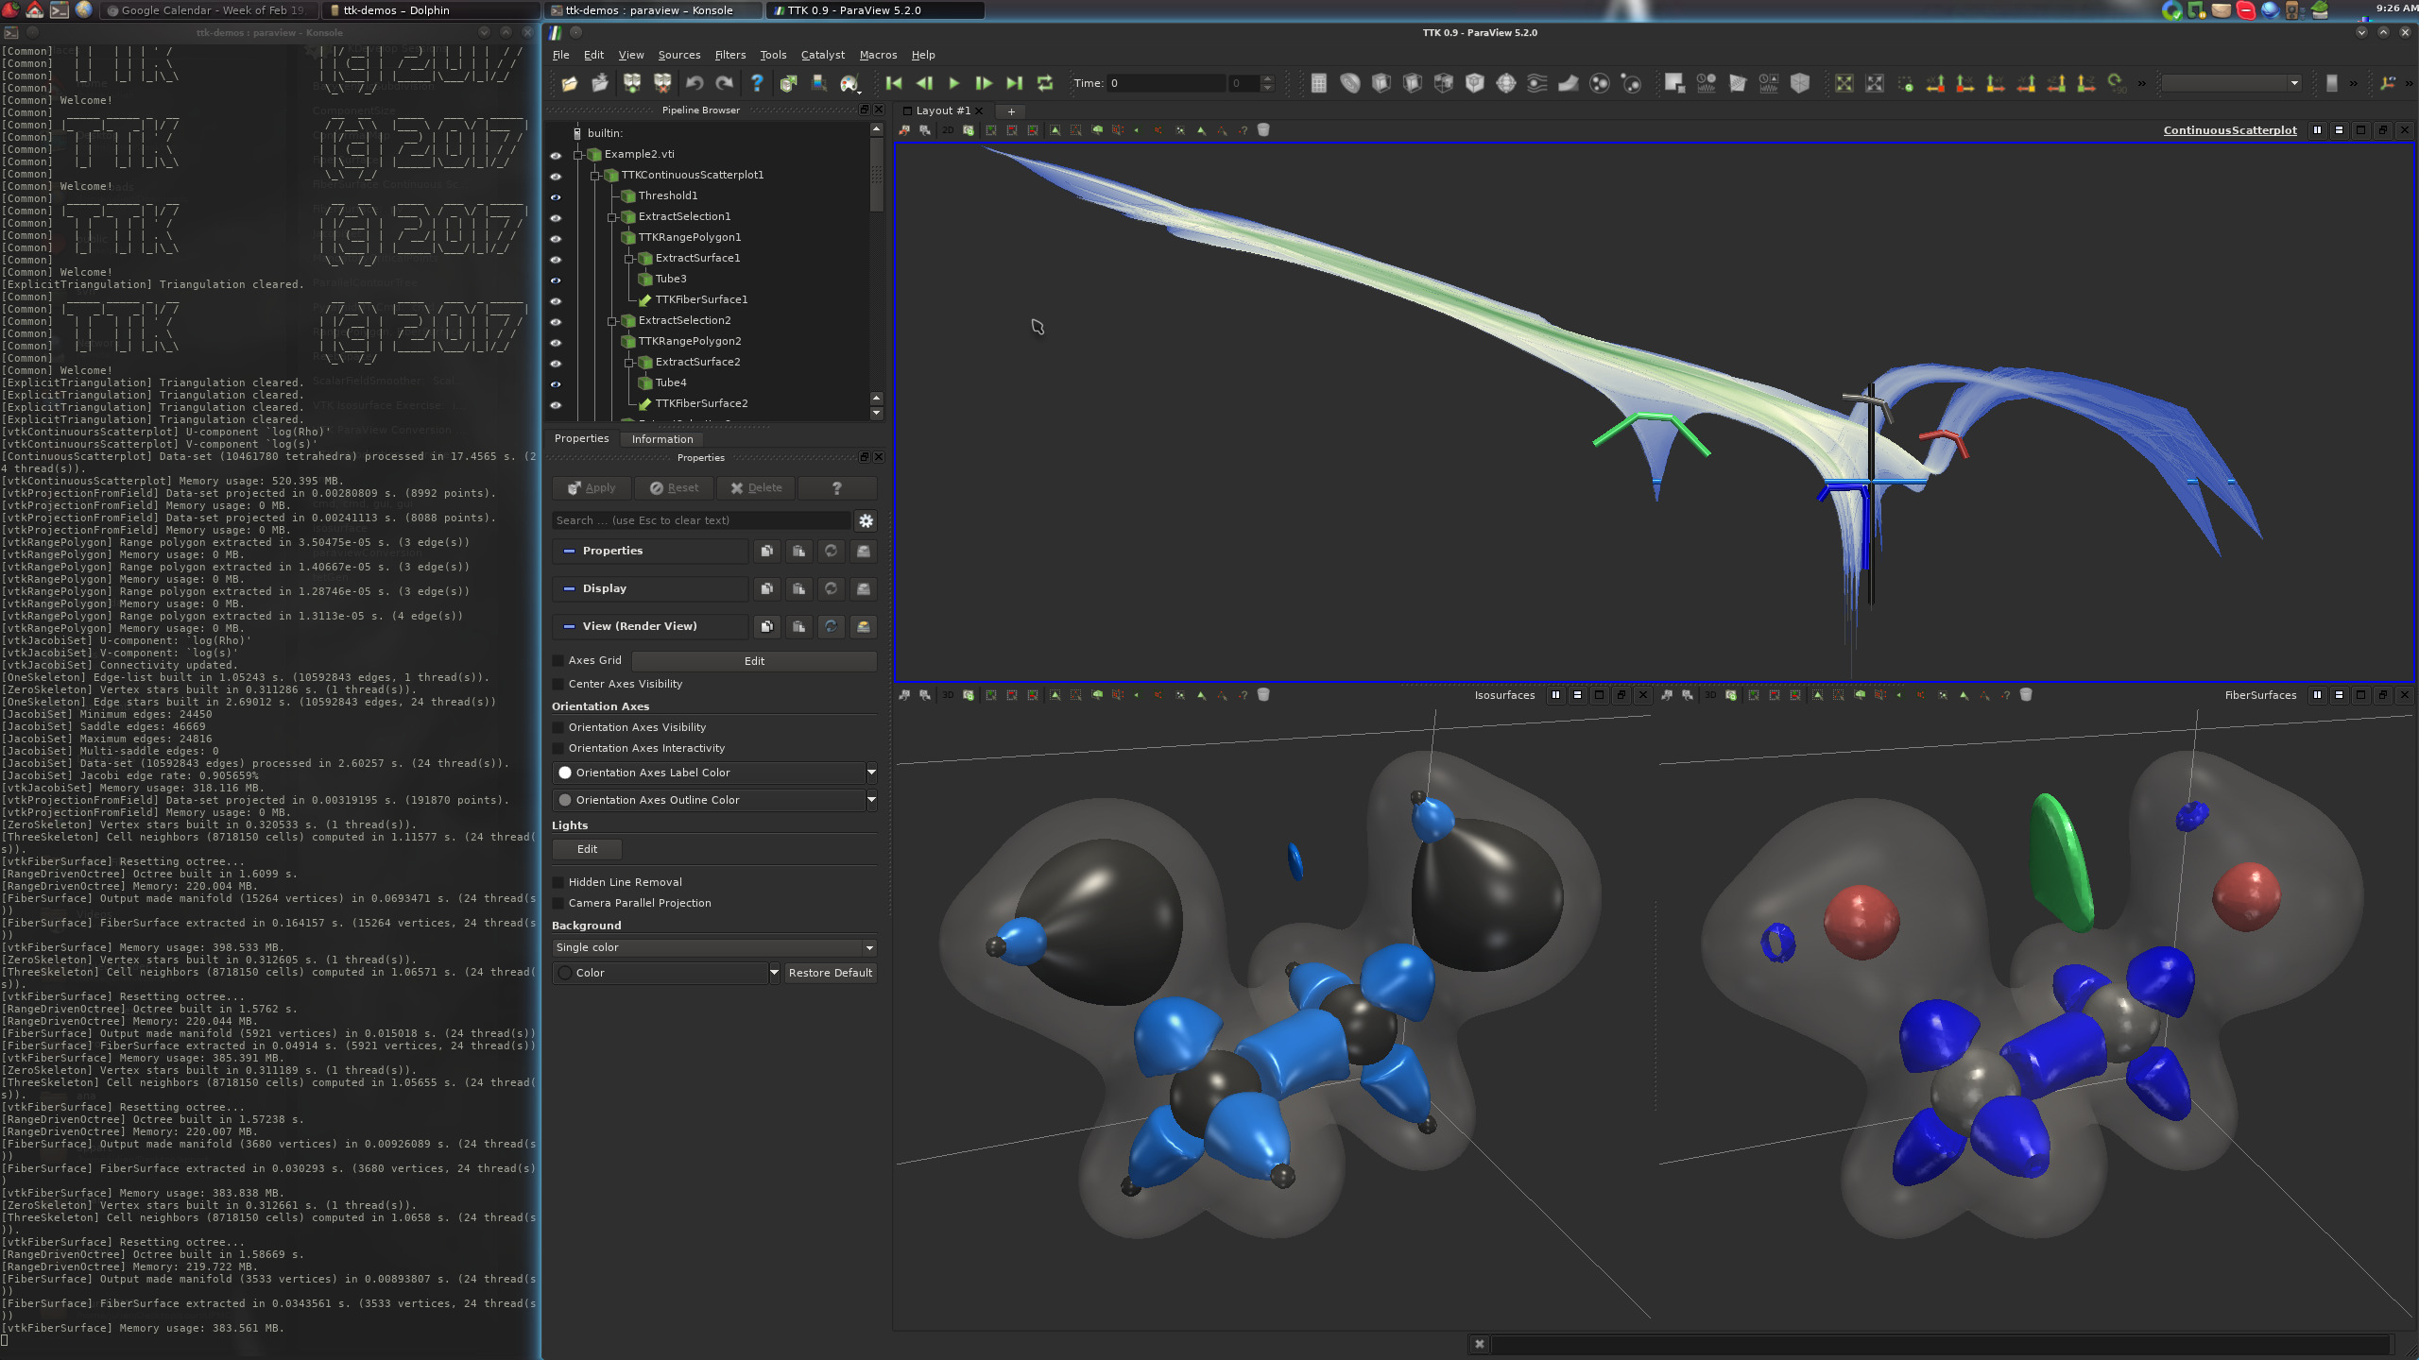Click Properties panel advanced gear icon
The width and height of the screenshot is (2419, 1360).
click(x=866, y=520)
